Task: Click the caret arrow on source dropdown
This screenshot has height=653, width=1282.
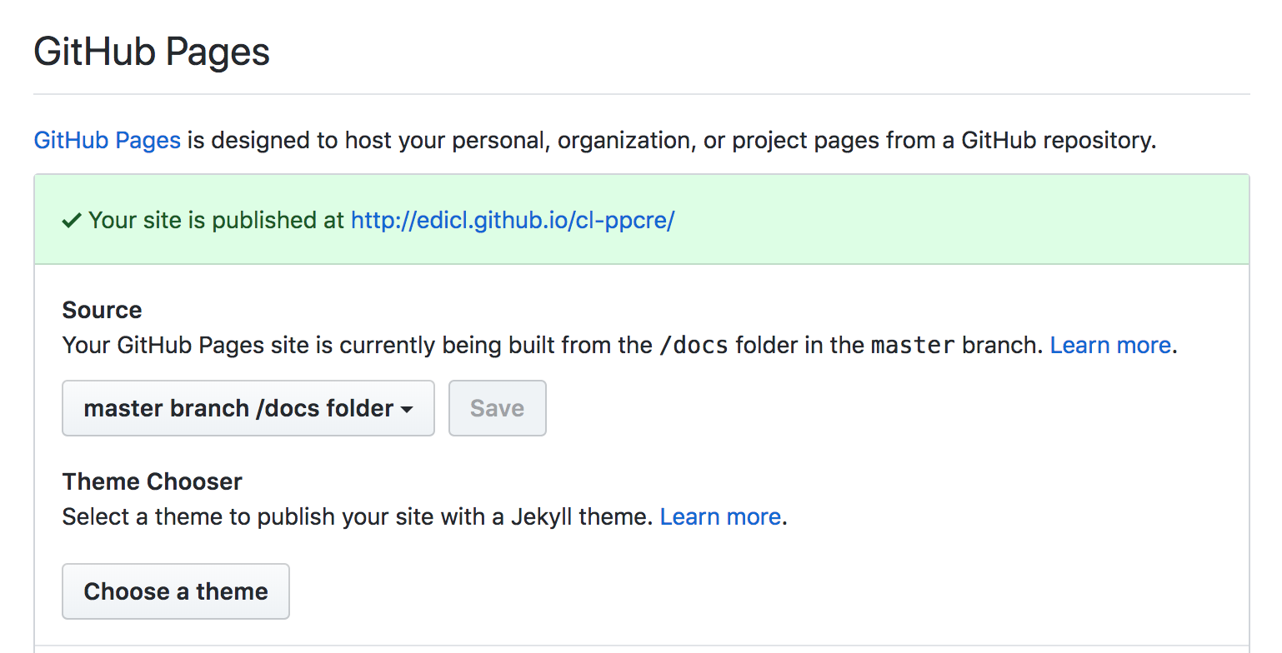Action: (x=407, y=410)
